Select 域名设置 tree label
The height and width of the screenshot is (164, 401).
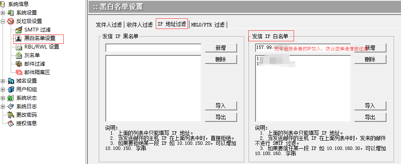[27, 81]
